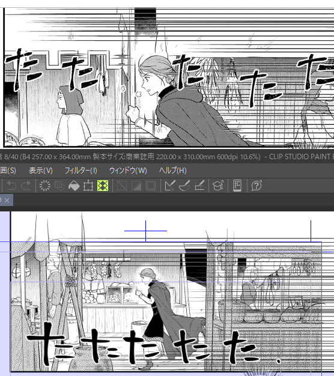Viewport: 334px width, 376px height.
Task: Click the Redo arrow icon
Action: coord(26,186)
